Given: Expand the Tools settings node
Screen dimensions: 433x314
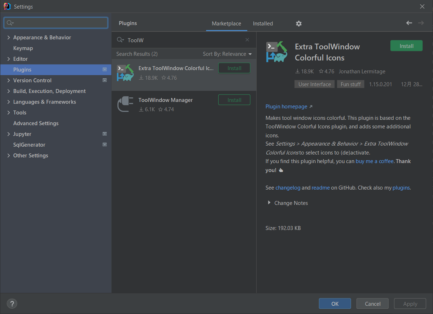Looking at the screenshot, I should [9, 112].
